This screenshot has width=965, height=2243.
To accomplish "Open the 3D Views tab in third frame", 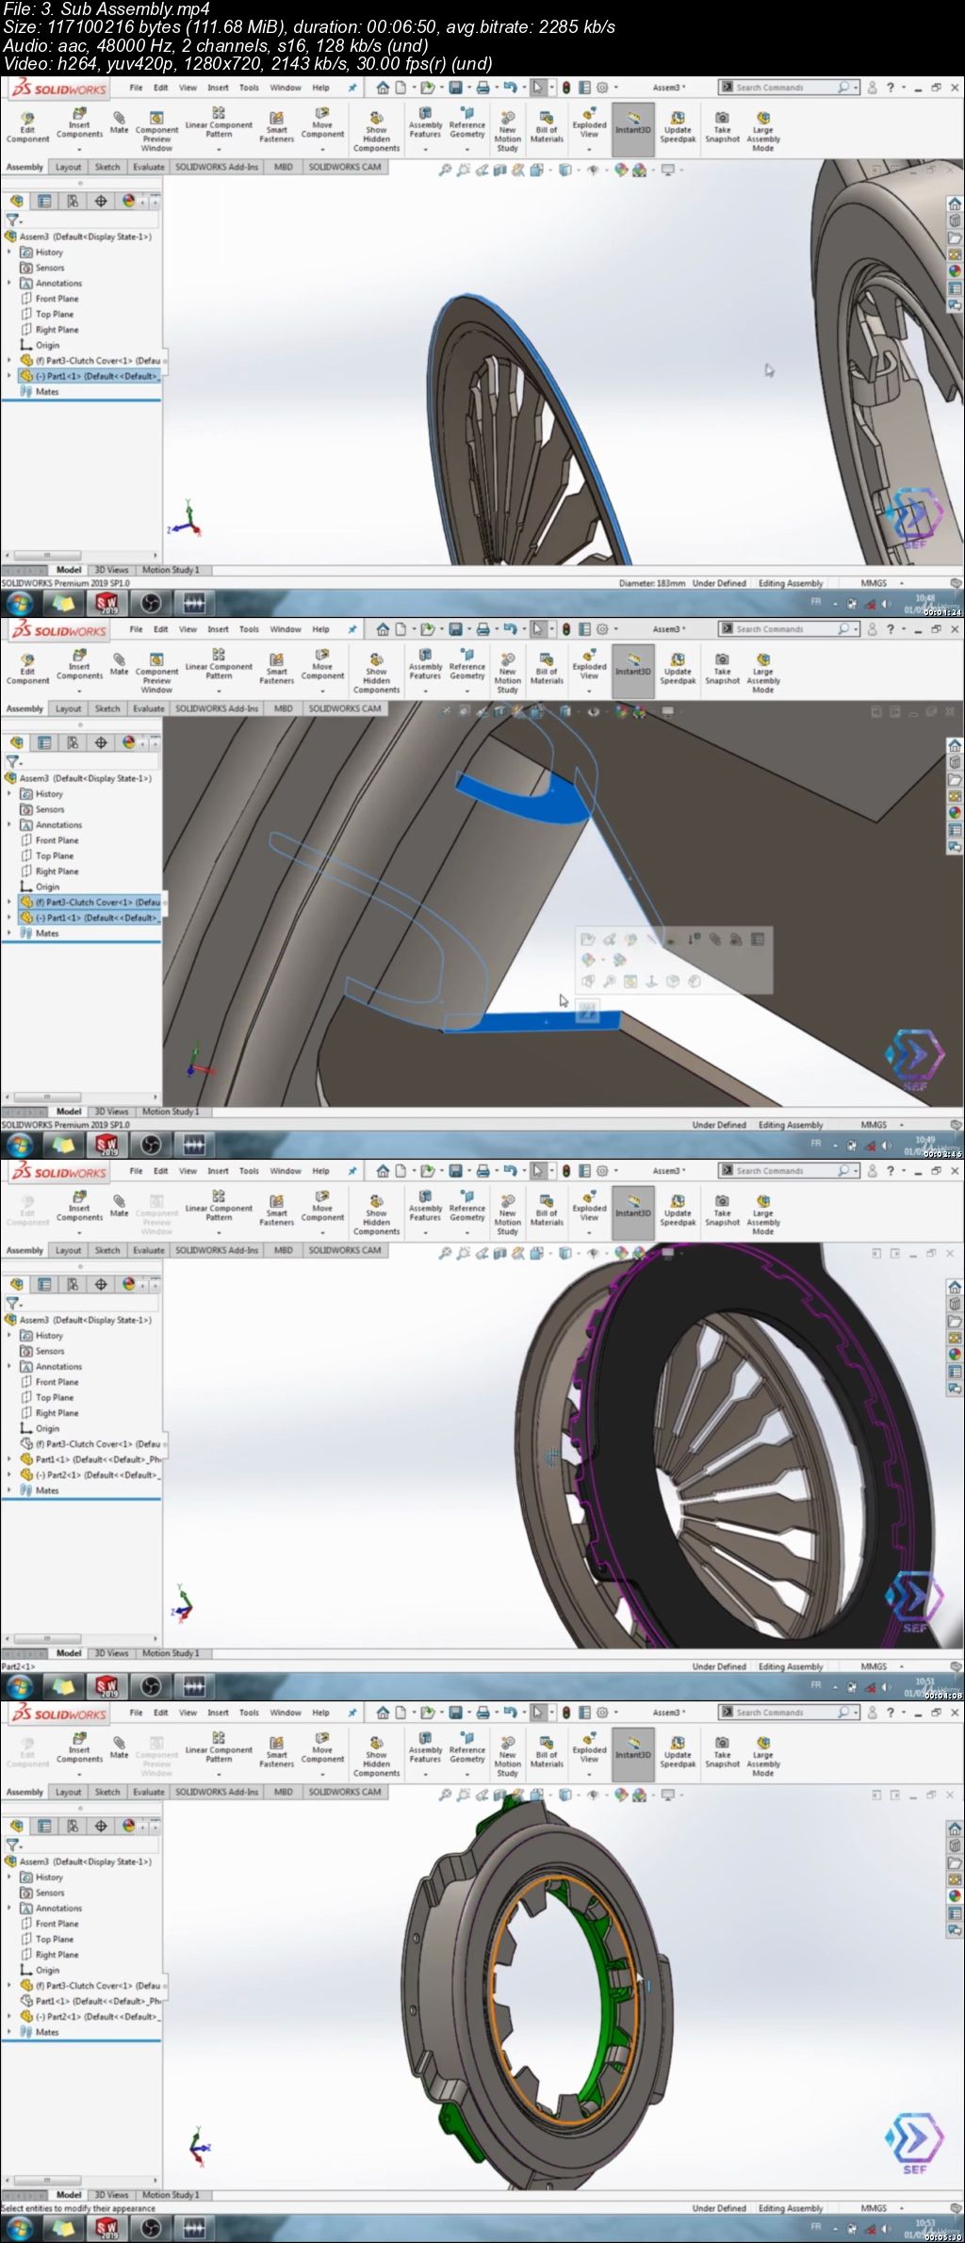I will click(x=111, y=1653).
